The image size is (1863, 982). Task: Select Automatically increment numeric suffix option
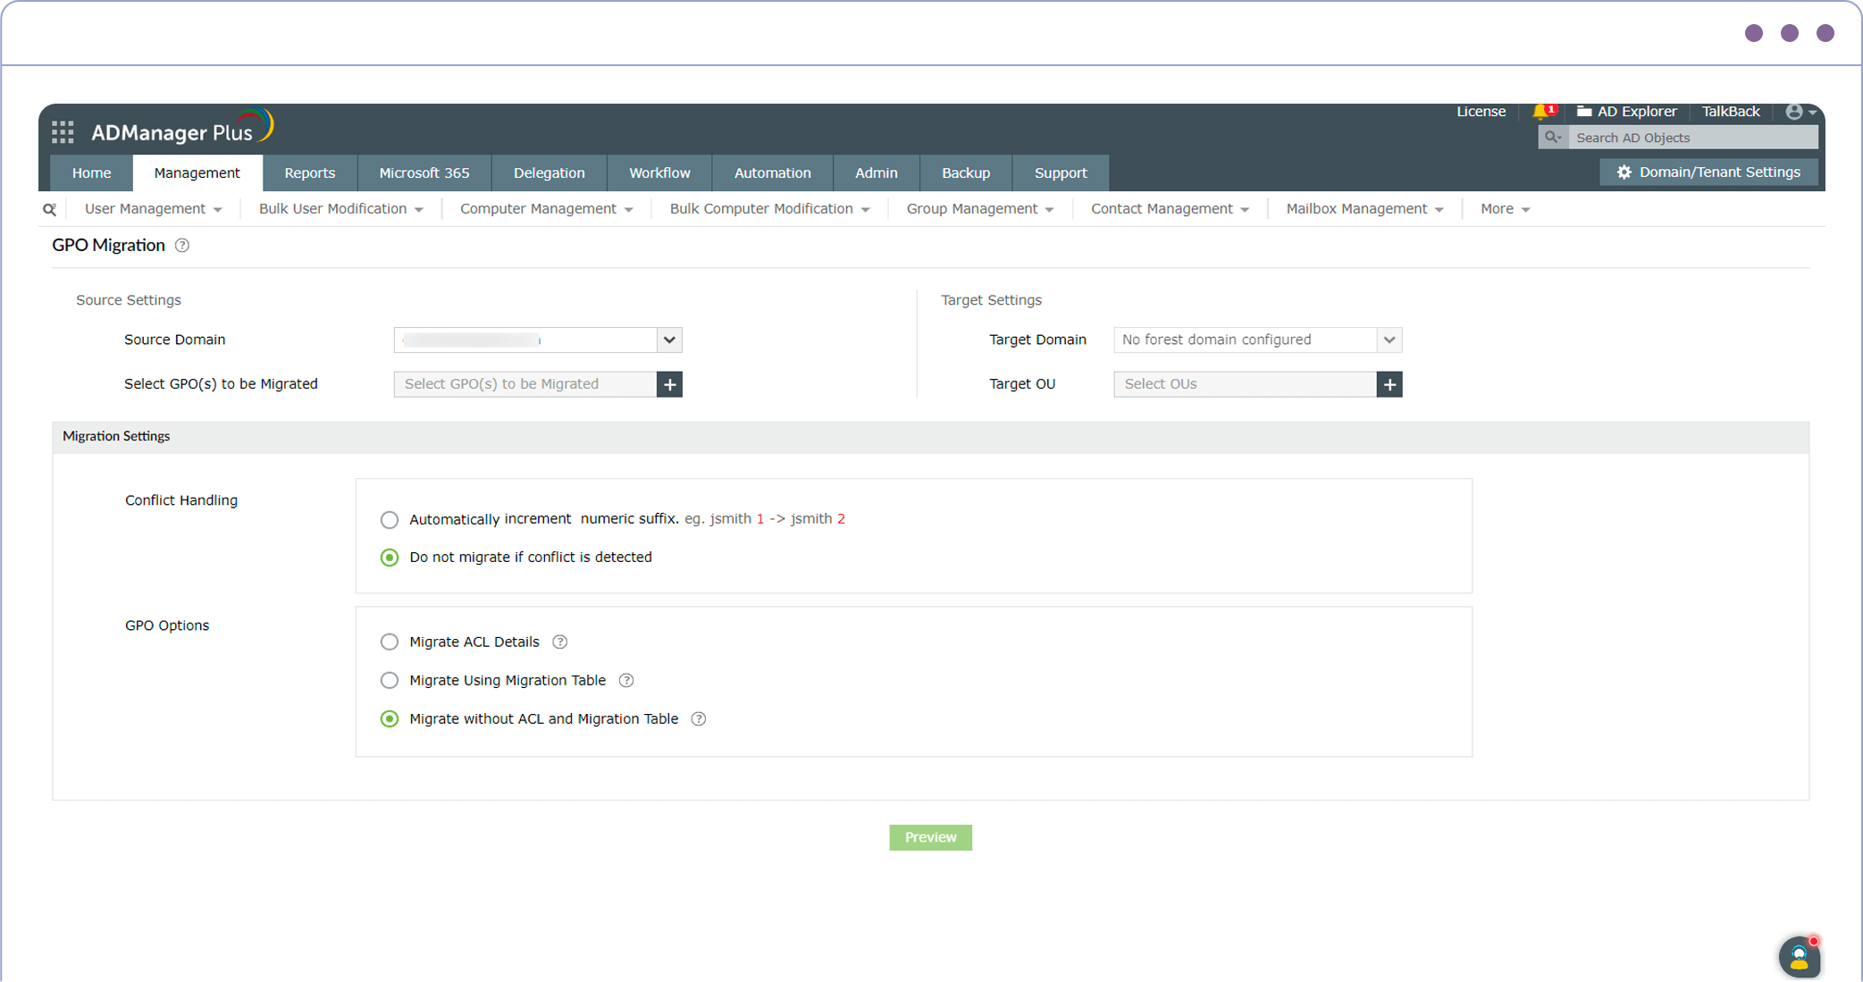tap(389, 519)
